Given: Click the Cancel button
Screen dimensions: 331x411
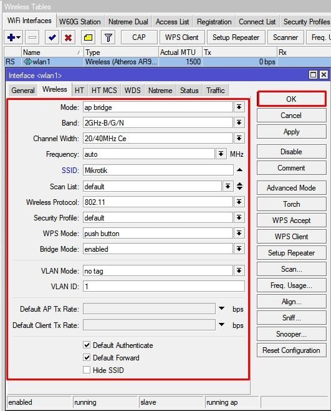Looking at the screenshot, I should (x=291, y=116).
